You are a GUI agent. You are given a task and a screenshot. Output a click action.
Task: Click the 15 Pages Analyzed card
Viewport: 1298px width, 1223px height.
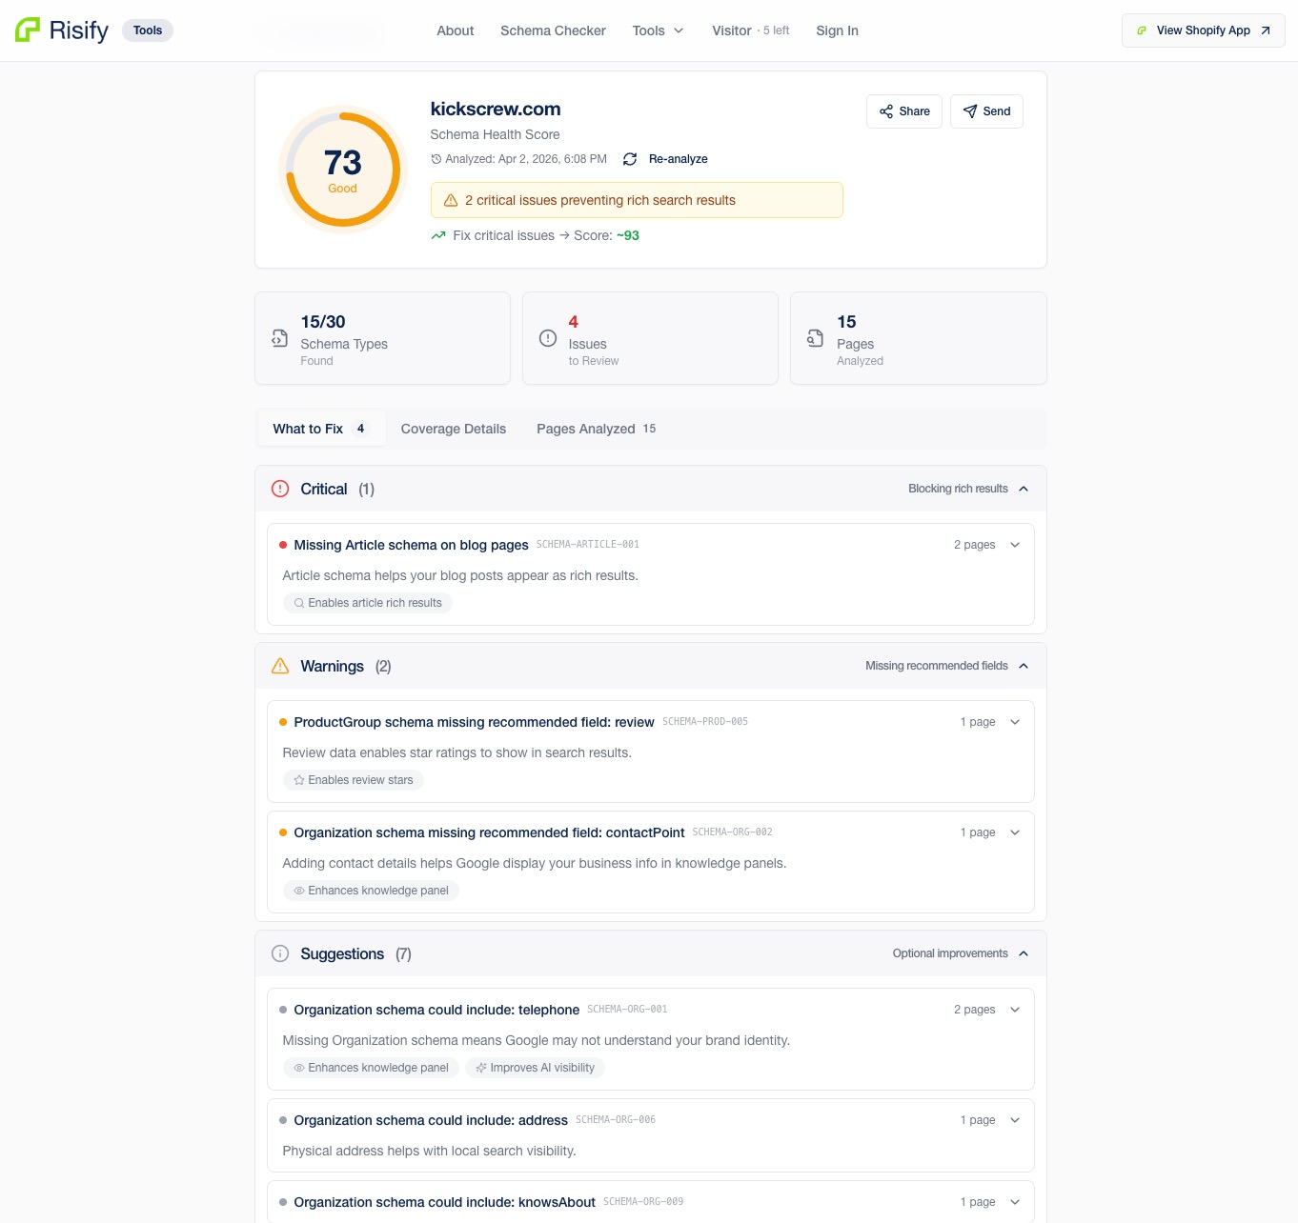(919, 338)
